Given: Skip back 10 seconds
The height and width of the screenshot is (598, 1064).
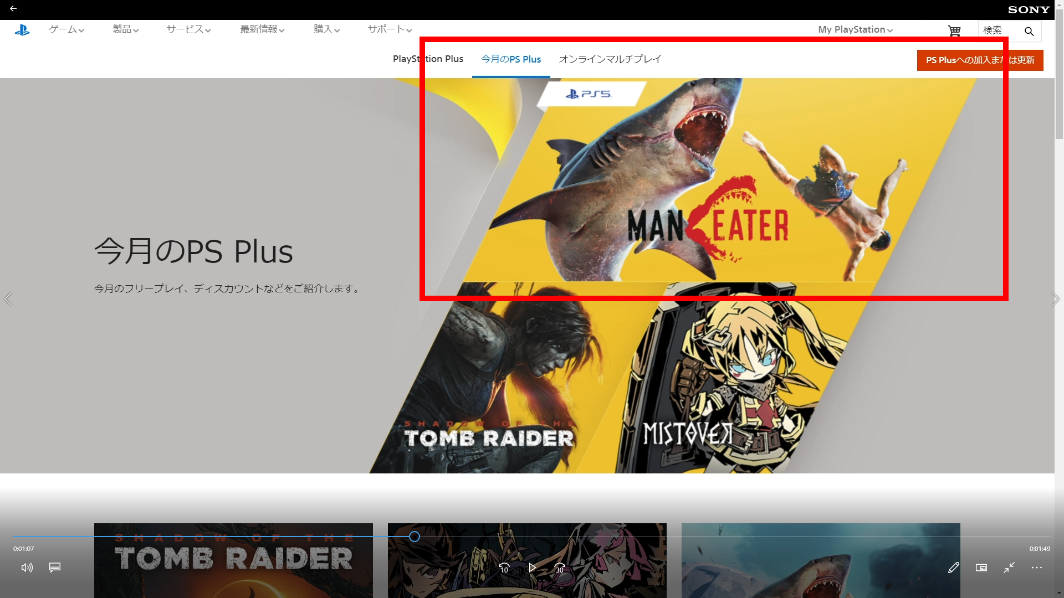Looking at the screenshot, I should (504, 568).
